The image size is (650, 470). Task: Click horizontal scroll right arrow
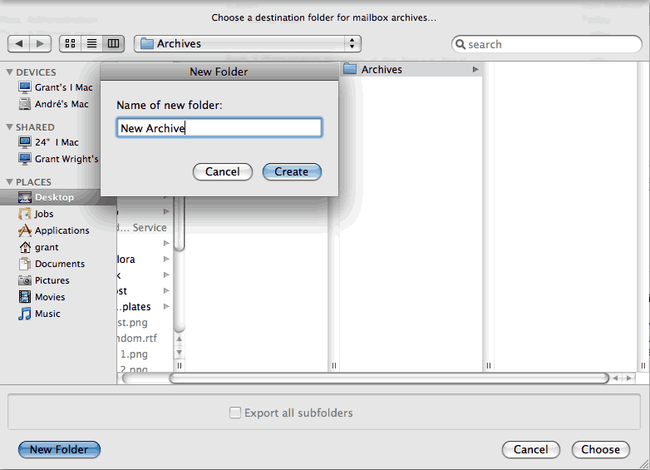(629, 378)
